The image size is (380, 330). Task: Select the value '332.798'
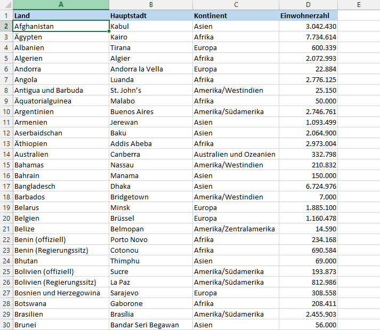tap(308, 154)
